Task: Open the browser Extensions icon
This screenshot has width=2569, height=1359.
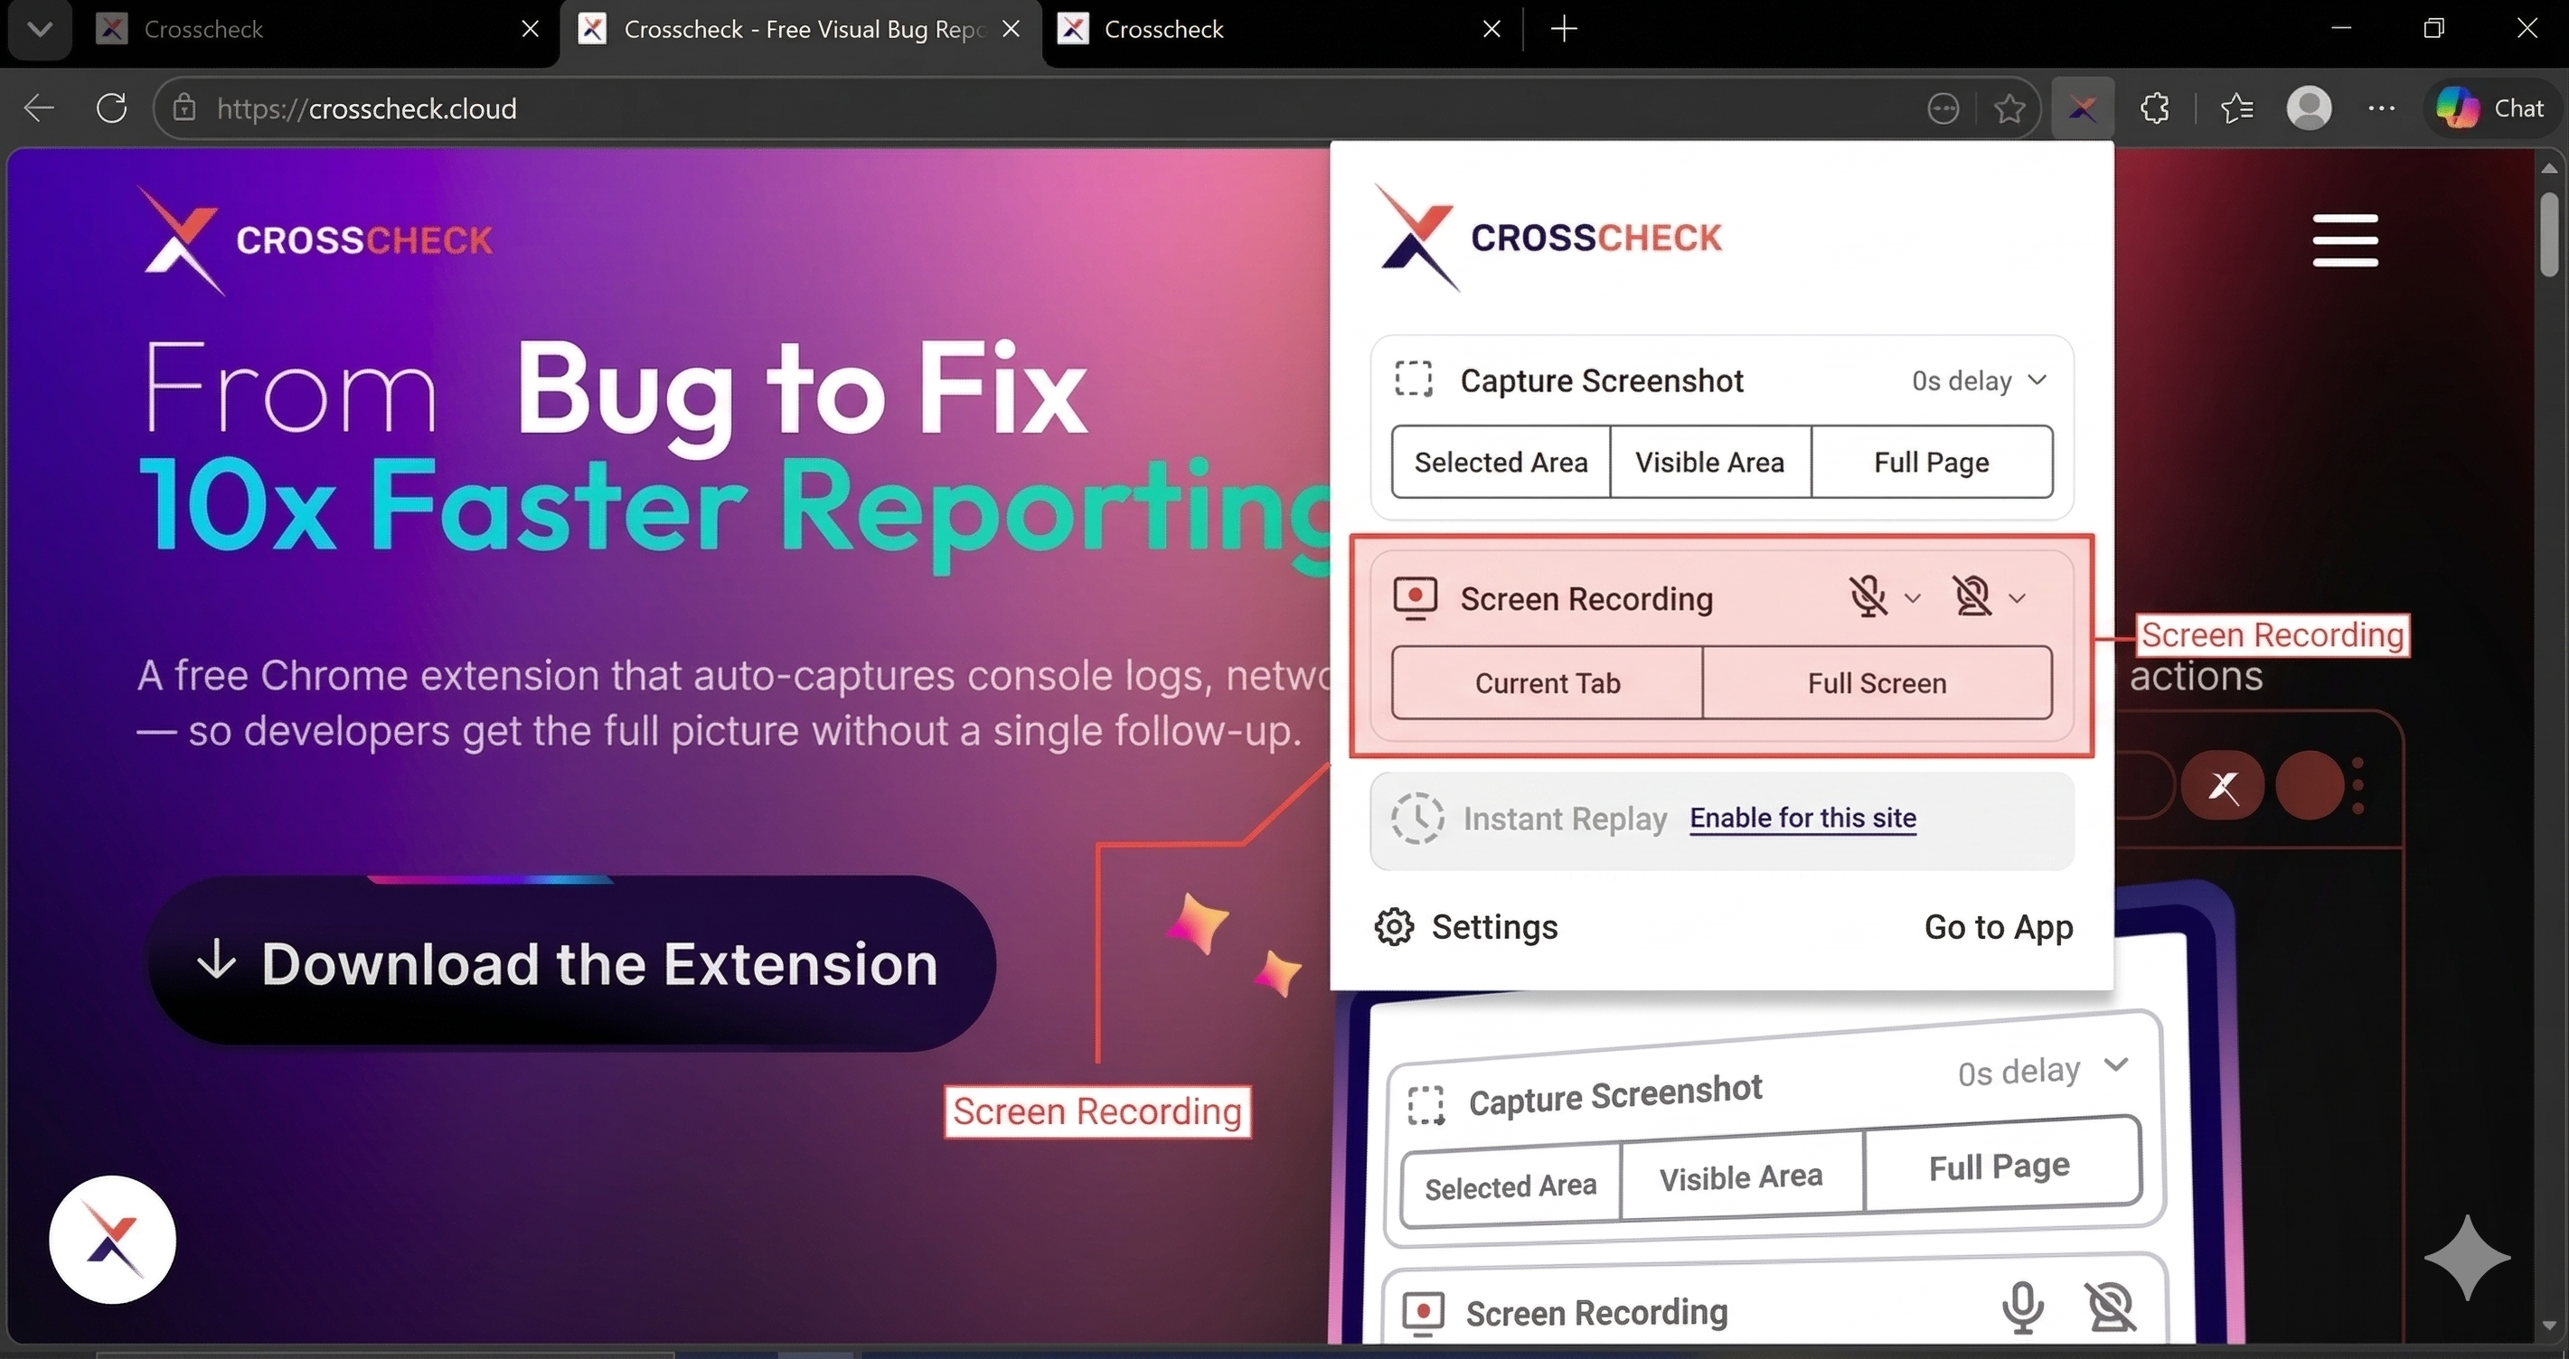Action: pyautogui.click(x=2155, y=108)
